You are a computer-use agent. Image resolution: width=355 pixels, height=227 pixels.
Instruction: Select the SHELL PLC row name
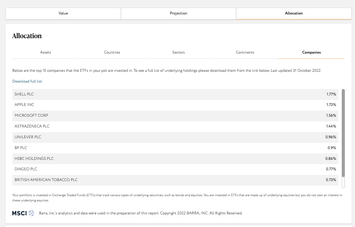(24, 94)
